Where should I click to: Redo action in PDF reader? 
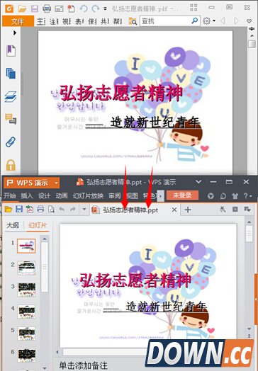tap(96, 8)
